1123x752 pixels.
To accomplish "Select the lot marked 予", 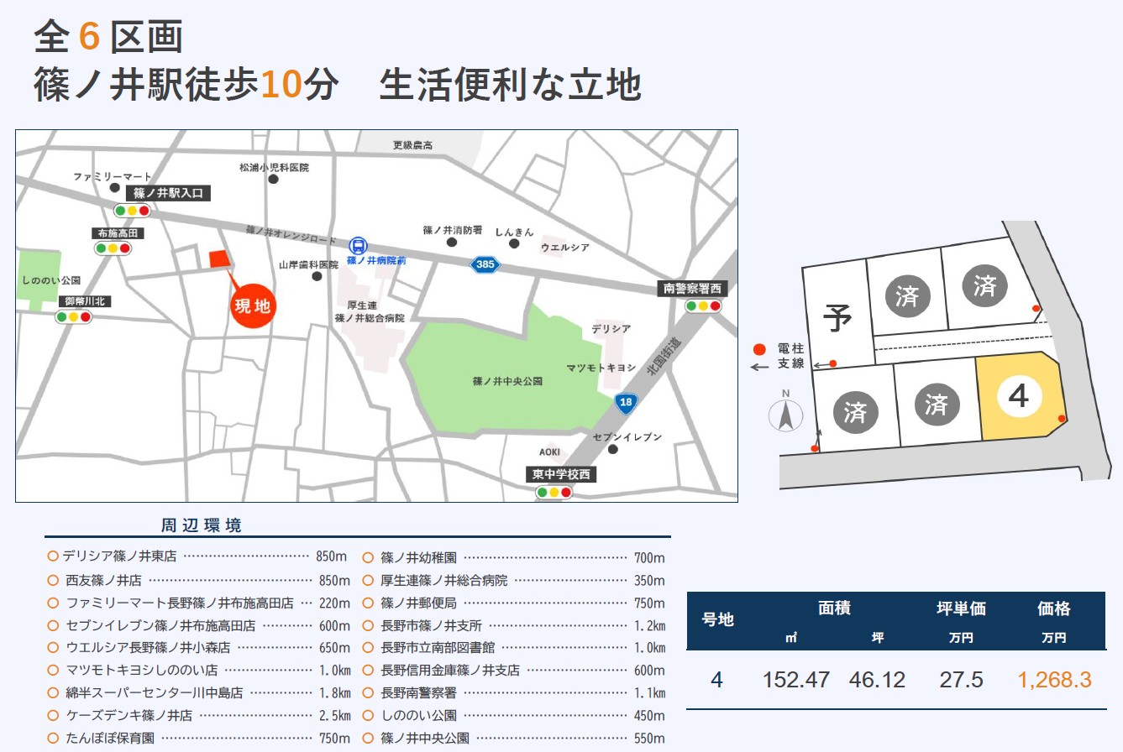I will [x=837, y=318].
